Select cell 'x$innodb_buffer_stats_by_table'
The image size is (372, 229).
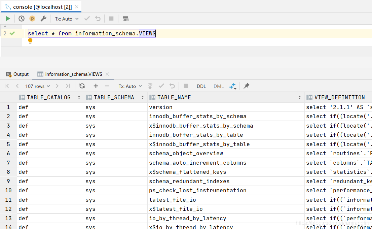tap(226, 144)
